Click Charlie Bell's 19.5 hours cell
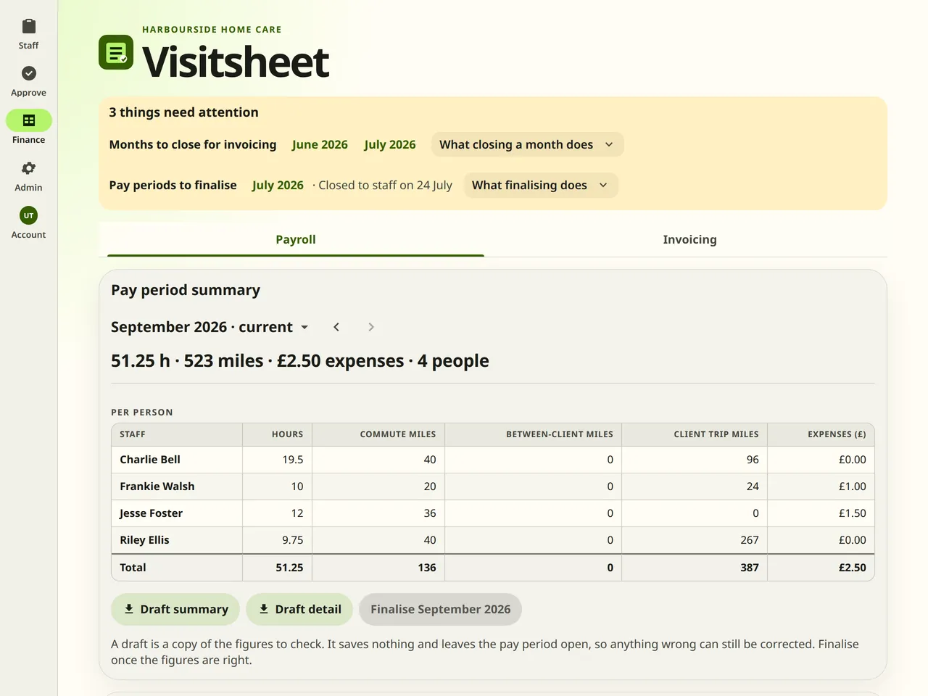928x696 pixels. point(277,460)
